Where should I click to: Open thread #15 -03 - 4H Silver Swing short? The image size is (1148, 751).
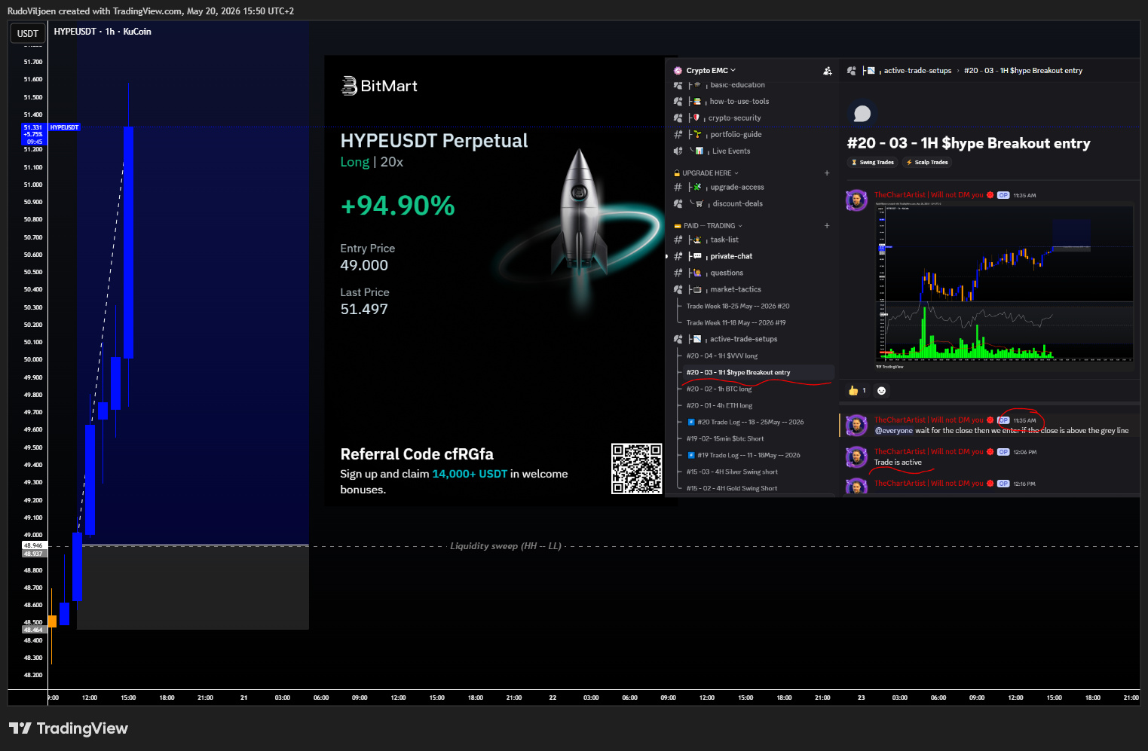click(x=732, y=472)
